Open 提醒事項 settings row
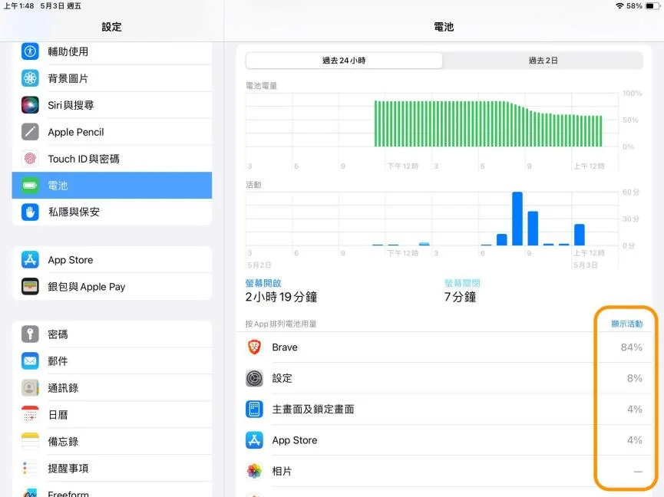The height and width of the screenshot is (497, 664). 112,468
